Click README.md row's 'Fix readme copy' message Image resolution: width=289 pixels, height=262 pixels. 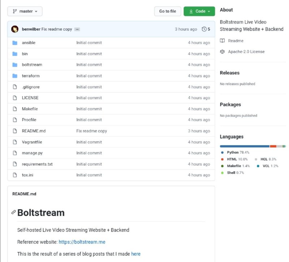[x=92, y=131]
